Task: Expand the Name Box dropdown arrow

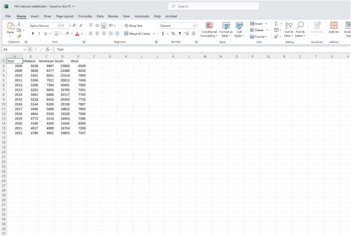Action: coord(25,50)
